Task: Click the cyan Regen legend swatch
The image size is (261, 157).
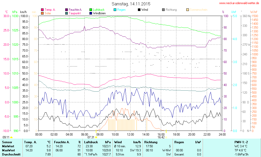Action: pyautogui.click(x=115, y=10)
